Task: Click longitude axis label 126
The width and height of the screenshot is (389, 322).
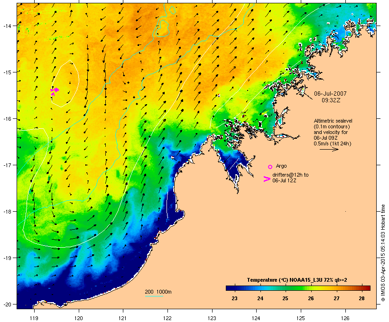Action: pos(345,318)
